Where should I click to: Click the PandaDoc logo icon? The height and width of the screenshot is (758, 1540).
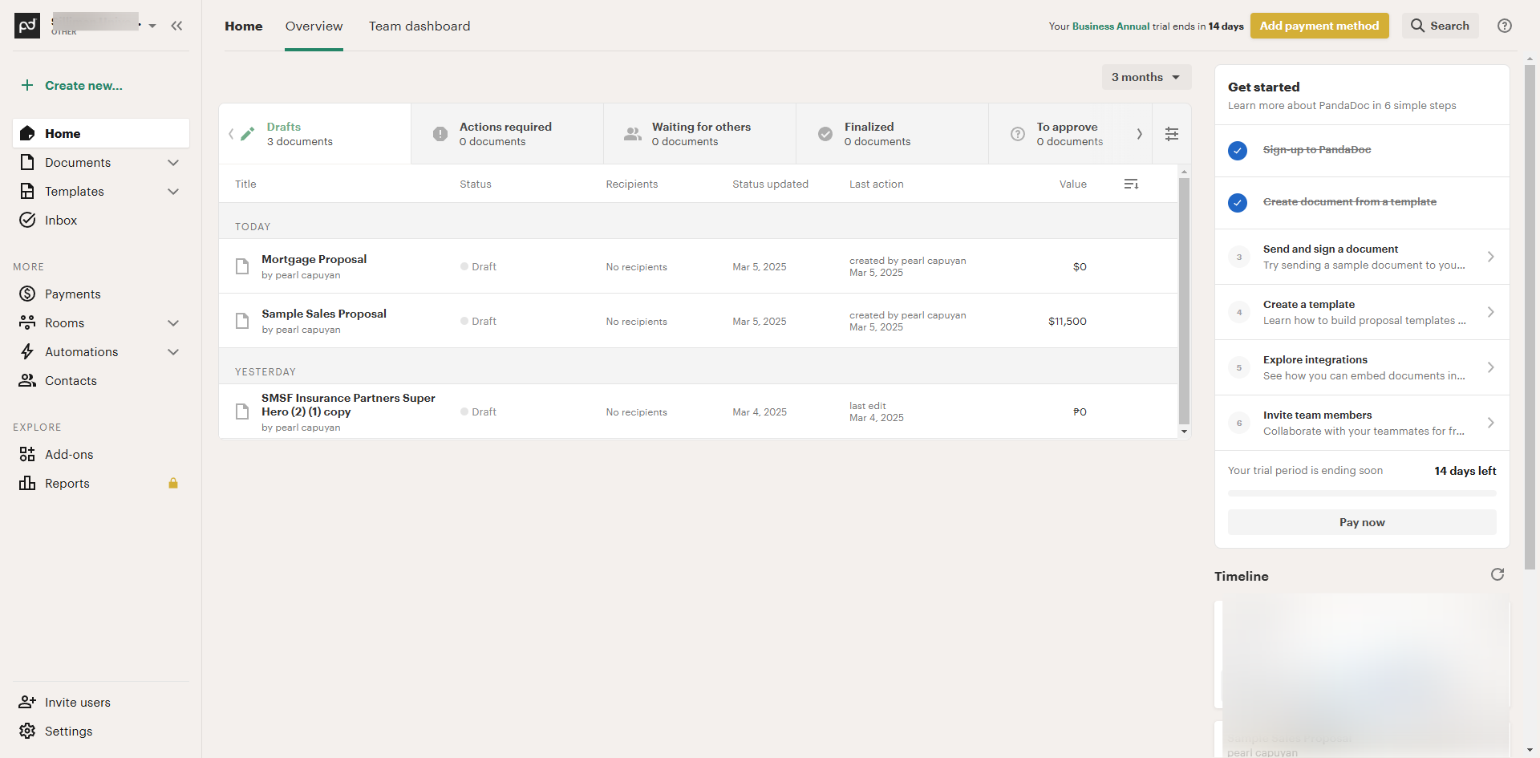pos(27,26)
